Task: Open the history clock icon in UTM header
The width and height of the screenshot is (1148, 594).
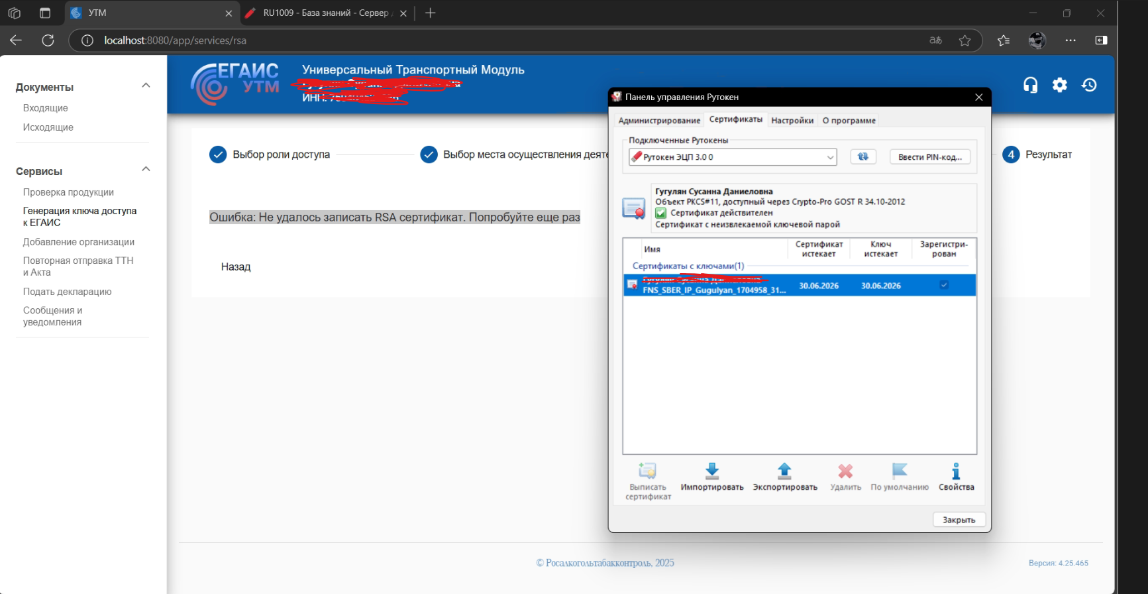Action: 1089,85
